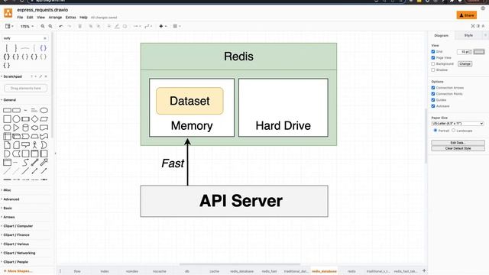Click the Clear Default Style button
The width and height of the screenshot is (489, 275).
point(458,148)
